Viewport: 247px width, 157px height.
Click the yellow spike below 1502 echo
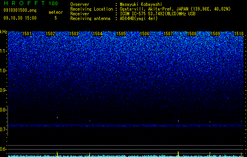[57, 154]
